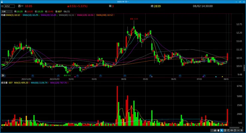Click the lock icon in title bar

(x=2, y=2)
